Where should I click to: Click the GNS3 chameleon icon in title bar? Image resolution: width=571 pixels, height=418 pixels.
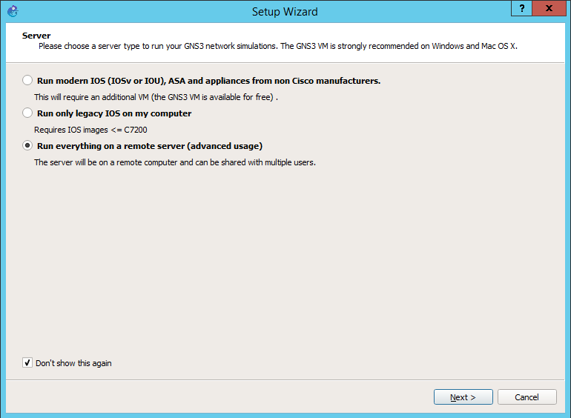point(13,11)
